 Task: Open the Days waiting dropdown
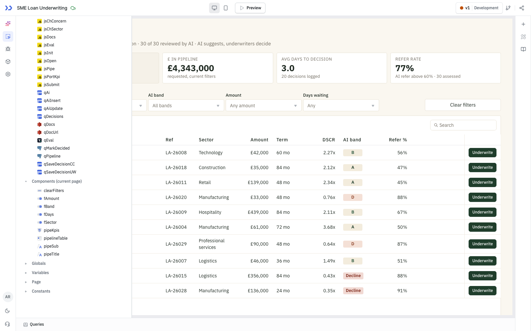click(x=341, y=106)
